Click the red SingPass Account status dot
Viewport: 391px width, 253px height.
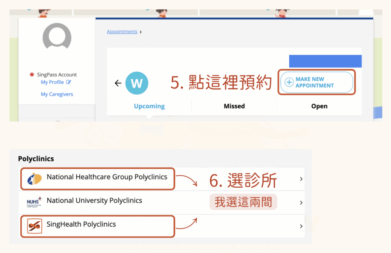pyautogui.click(x=32, y=74)
